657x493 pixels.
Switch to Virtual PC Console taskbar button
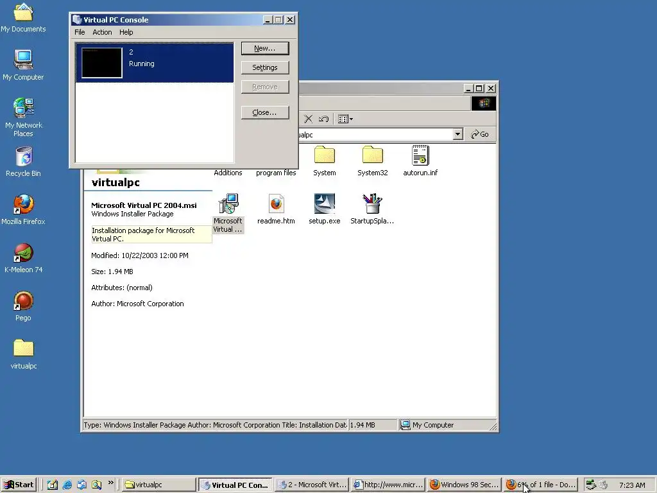[x=235, y=485]
